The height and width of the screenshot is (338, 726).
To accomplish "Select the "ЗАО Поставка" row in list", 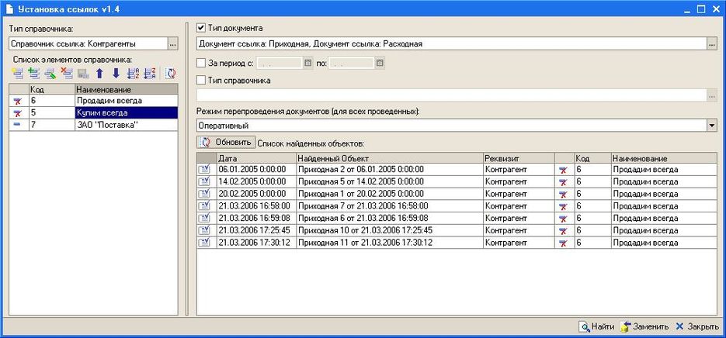I will click(x=109, y=125).
